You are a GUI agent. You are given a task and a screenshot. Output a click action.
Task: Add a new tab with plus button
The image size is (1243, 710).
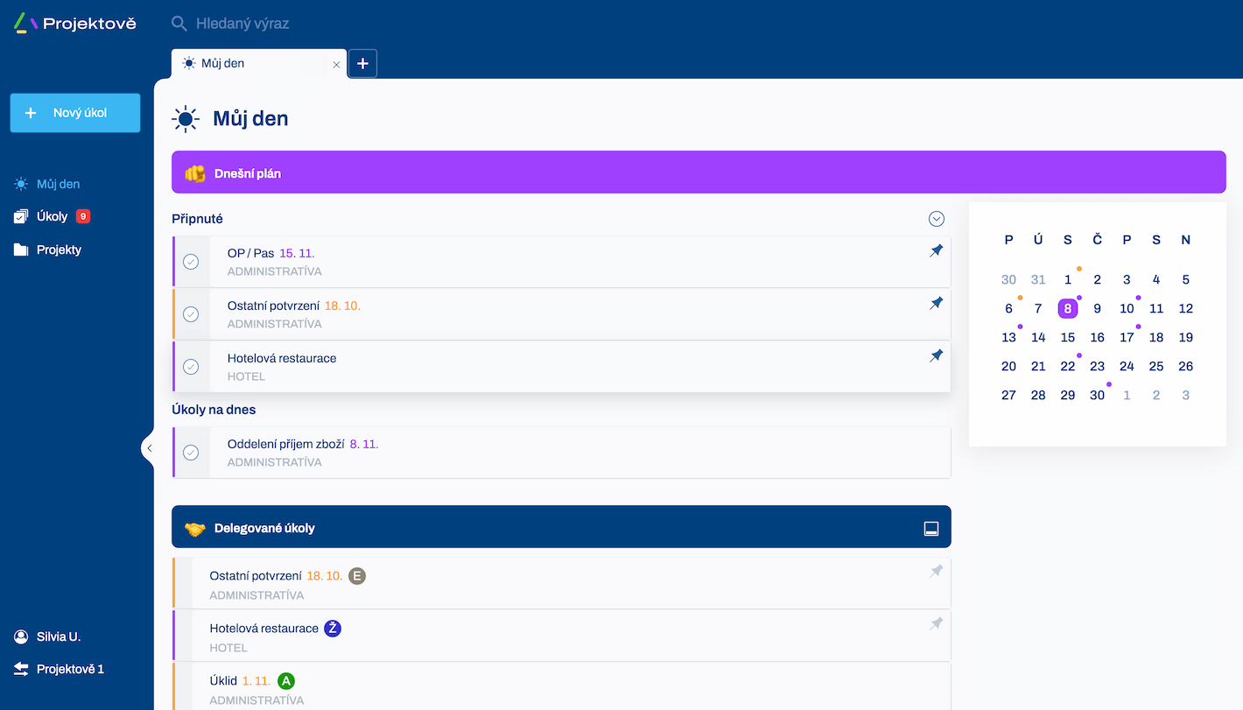363,63
